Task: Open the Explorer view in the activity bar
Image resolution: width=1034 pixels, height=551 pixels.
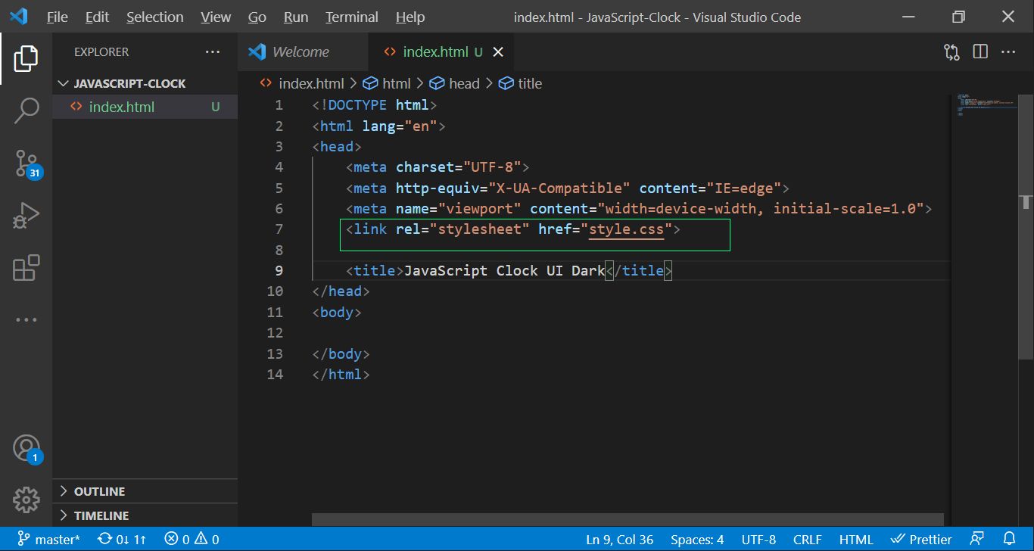Action: tap(26, 58)
